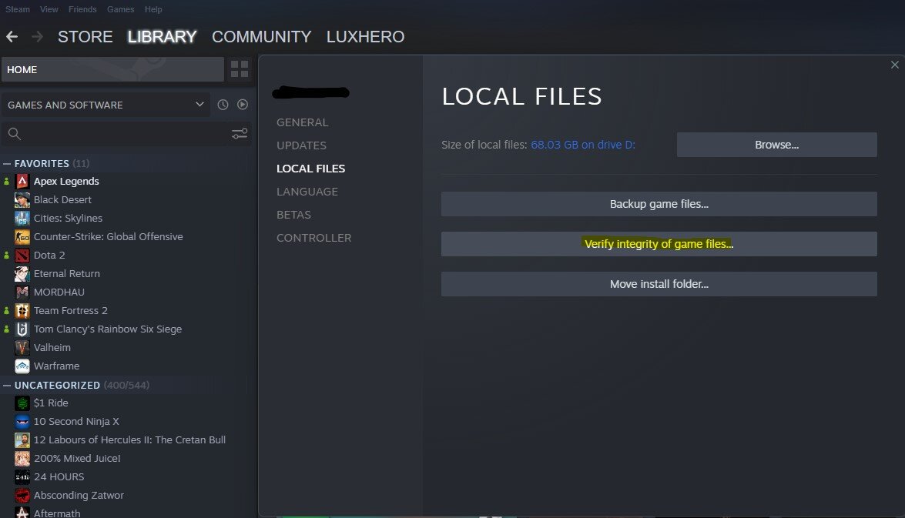Collapse the Uncategorized category
Image resolution: width=905 pixels, height=518 pixels.
click(x=7, y=385)
